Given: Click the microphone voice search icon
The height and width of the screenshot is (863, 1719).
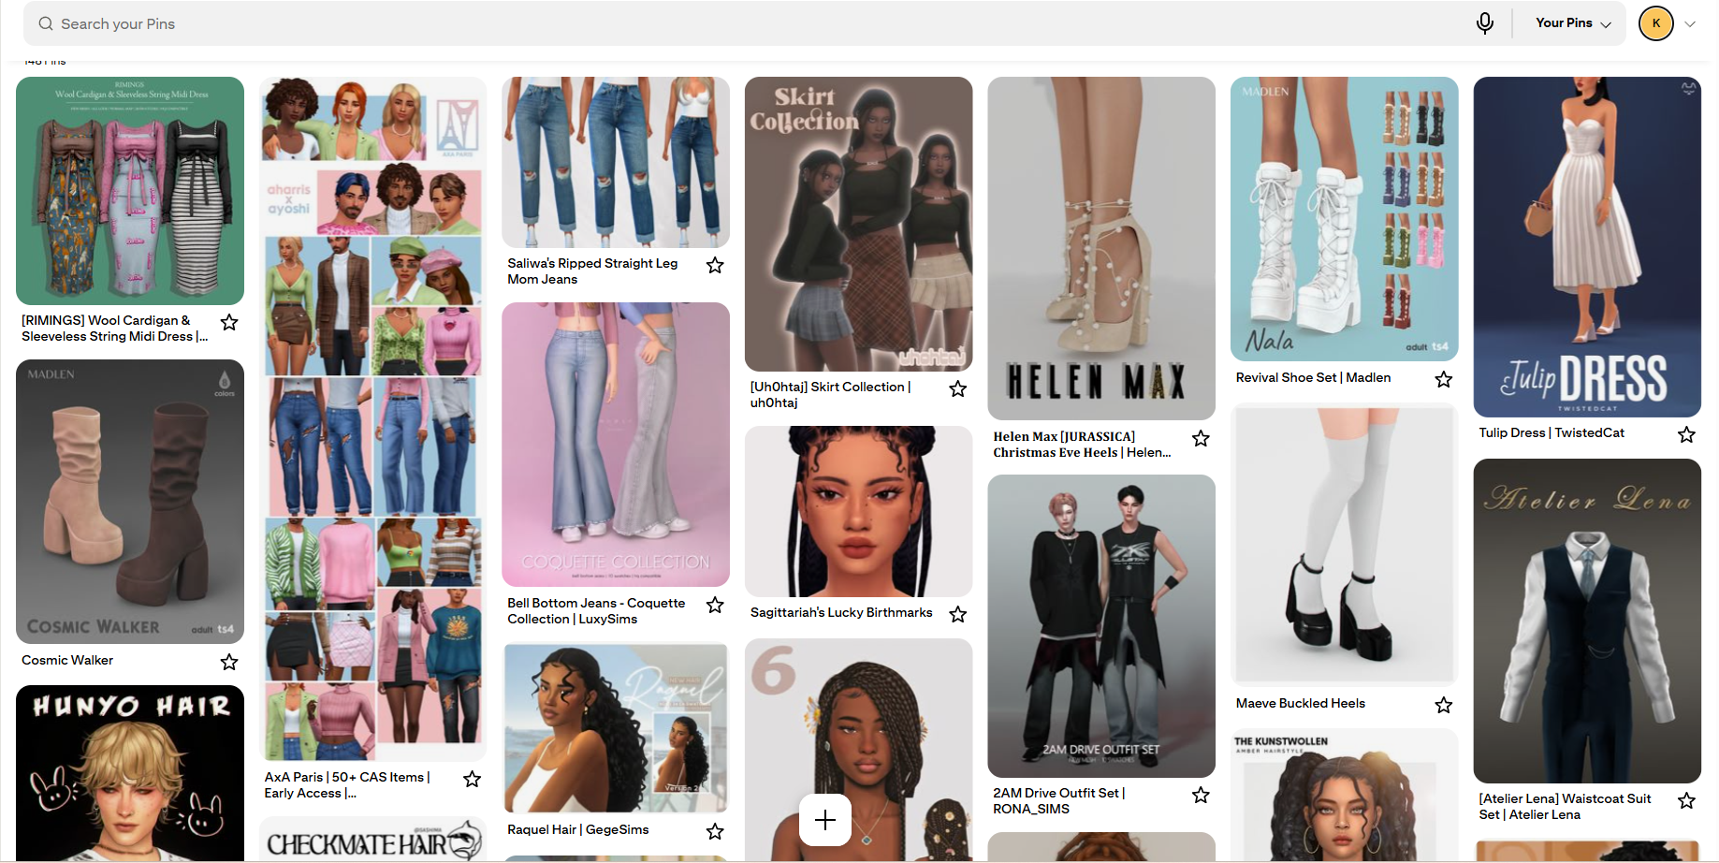Looking at the screenshot, I should tap(1485, 23).
